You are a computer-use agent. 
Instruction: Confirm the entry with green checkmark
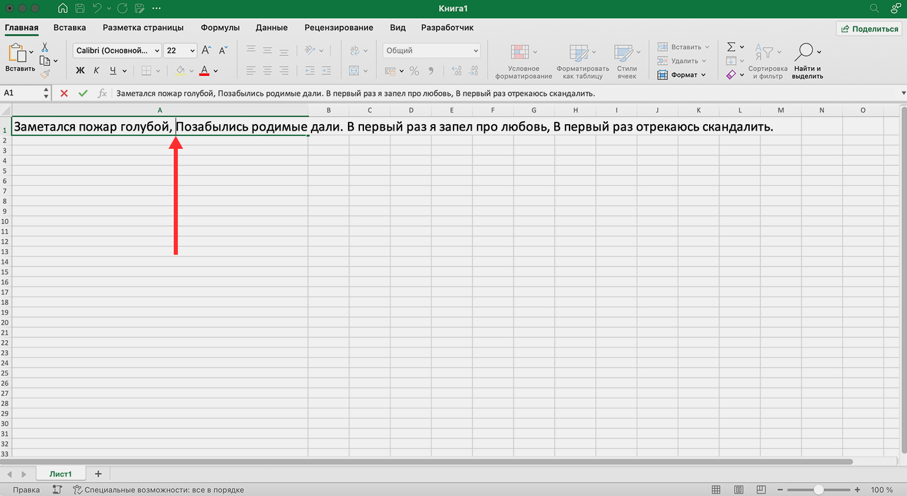[83, 93]
